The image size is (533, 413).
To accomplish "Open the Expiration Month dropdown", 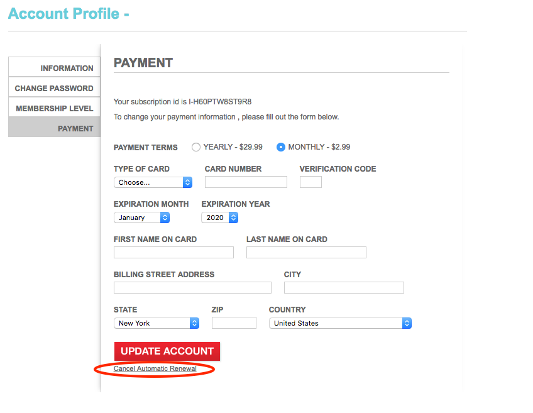I will [142, 218].
